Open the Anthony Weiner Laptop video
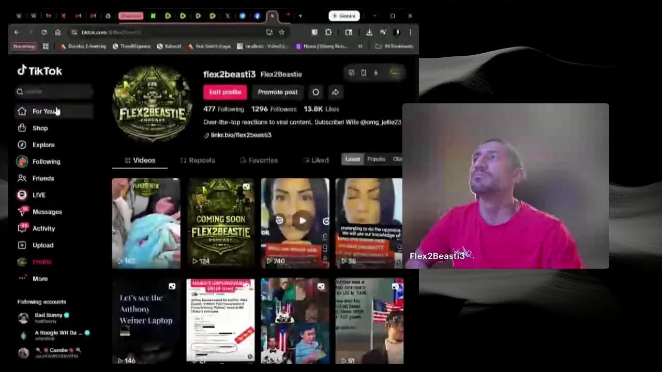 (146, 321)
